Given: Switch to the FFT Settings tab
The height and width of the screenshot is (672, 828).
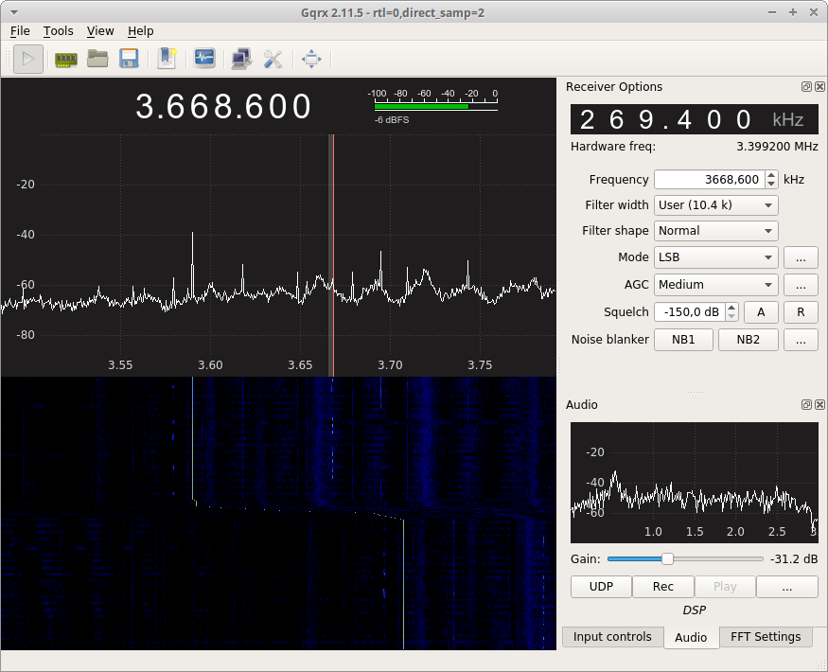Looking at the screenshot, I should tap(766, 637).
